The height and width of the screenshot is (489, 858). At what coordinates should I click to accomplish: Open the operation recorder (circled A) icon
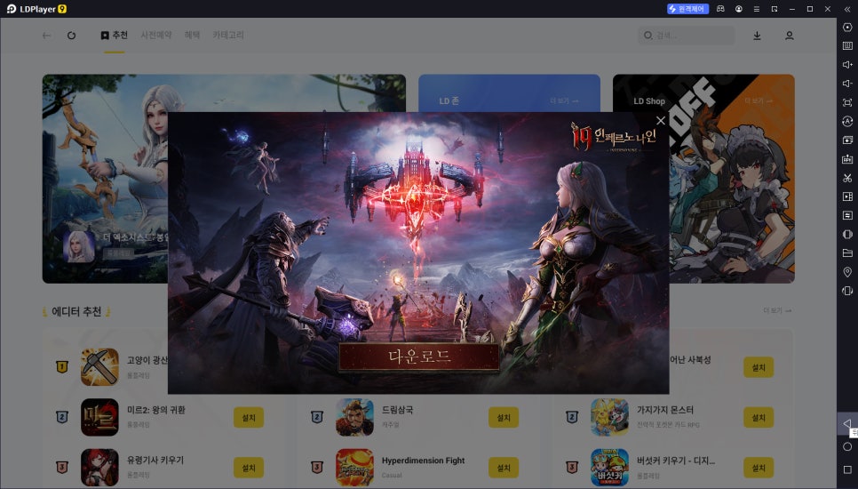pos(847,121)
